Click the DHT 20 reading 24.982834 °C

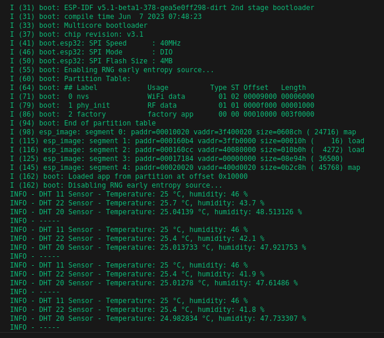pyautogui.click(x=158, y=318)
